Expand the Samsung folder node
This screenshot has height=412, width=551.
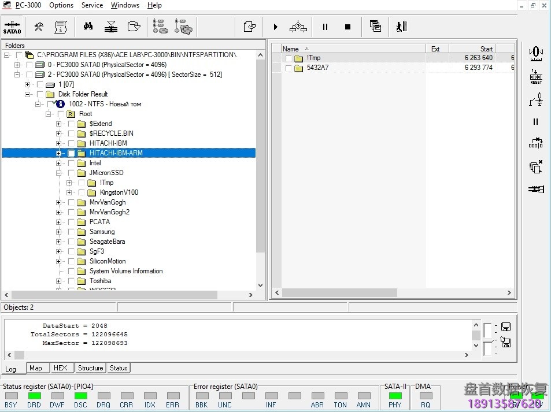[x=58, y=232]
